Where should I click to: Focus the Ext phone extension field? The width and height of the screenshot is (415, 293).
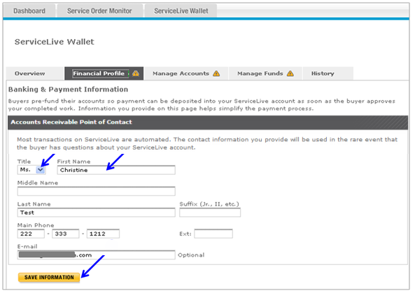point(213,234)
